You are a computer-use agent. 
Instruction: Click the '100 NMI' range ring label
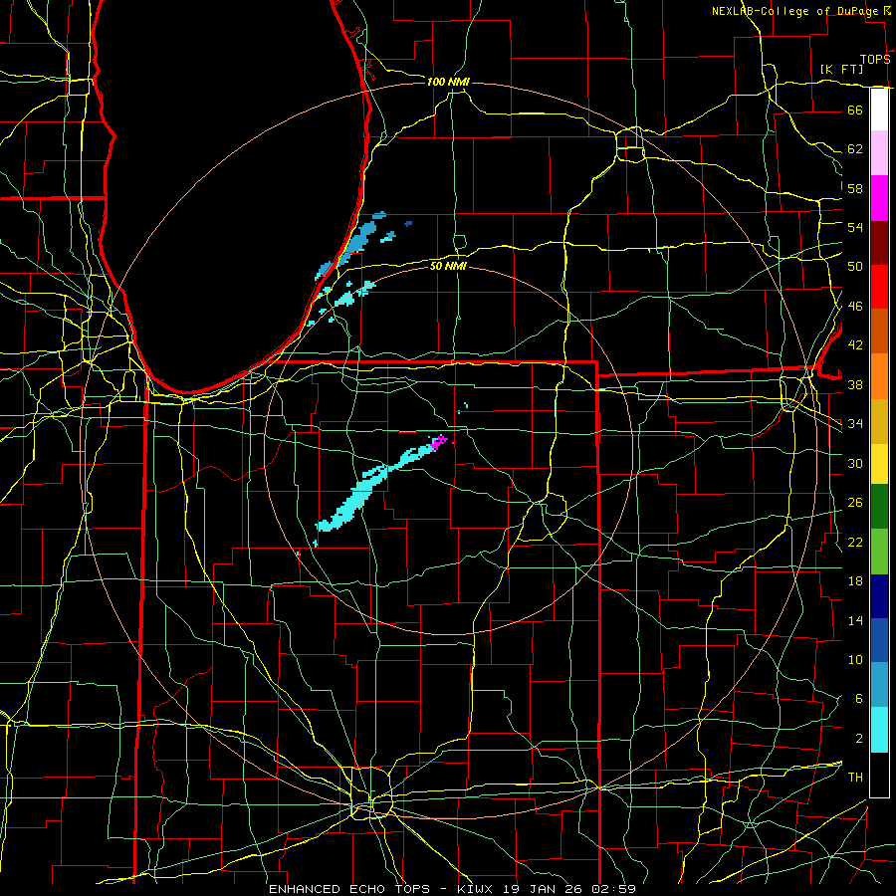tap(448, 82)
